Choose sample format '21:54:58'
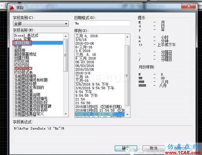 [83, 103]
